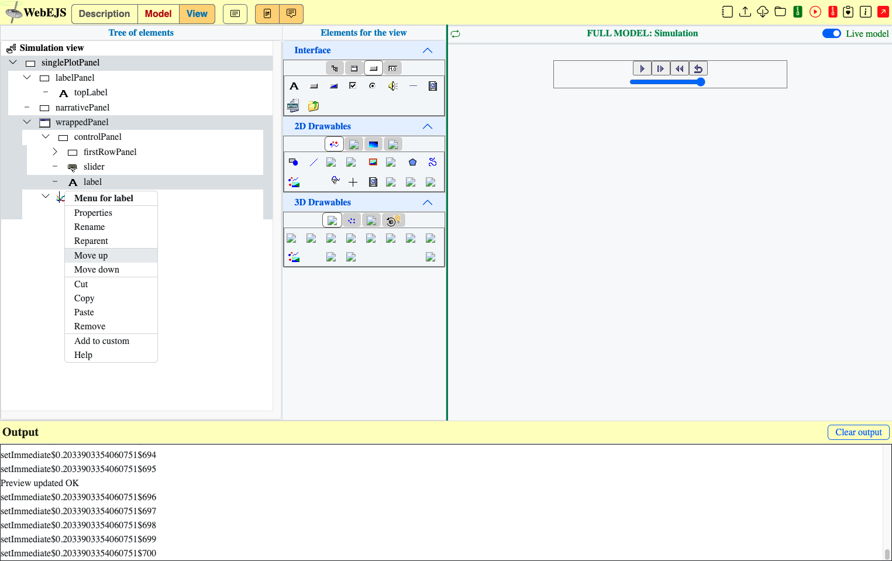Select the 2D cross marker icon
The width and height of the screenshot is (892, 561).
(x=353, y=182)
